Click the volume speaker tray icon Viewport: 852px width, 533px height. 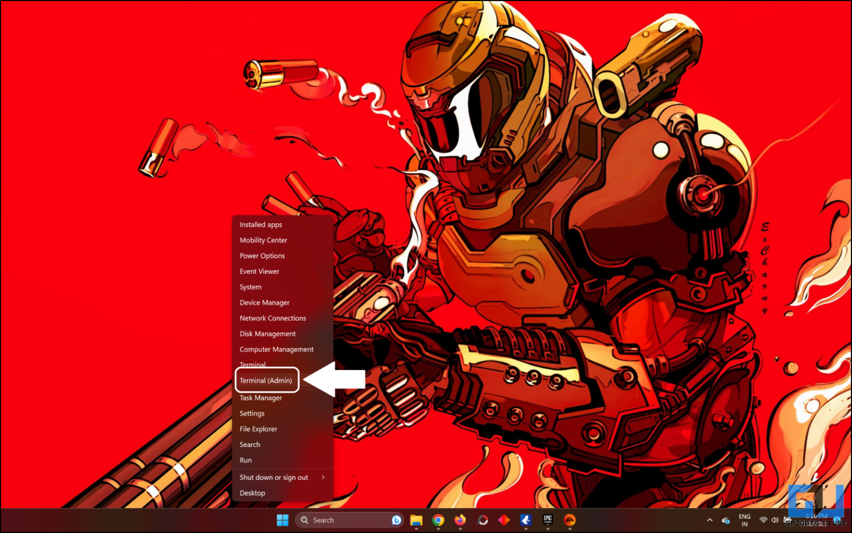coord(775,520)
